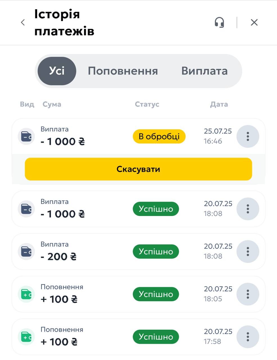Image resolution: width=277 pixels, height=360 pixels.
Task: Open three-dot menu for 1 000 ₴ payout at 18:08
Action: 248,209
